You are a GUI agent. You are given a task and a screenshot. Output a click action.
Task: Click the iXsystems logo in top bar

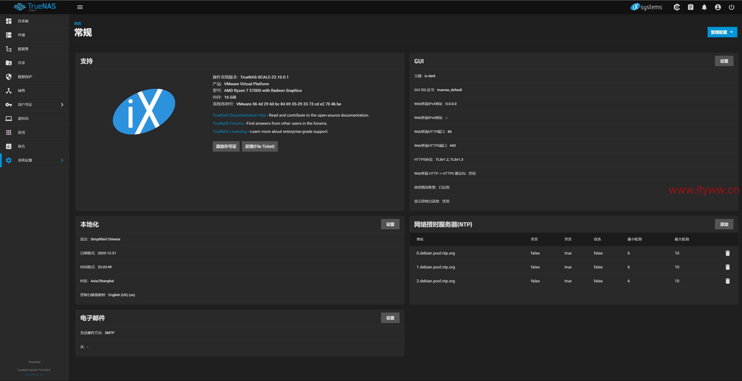(647, 7)
